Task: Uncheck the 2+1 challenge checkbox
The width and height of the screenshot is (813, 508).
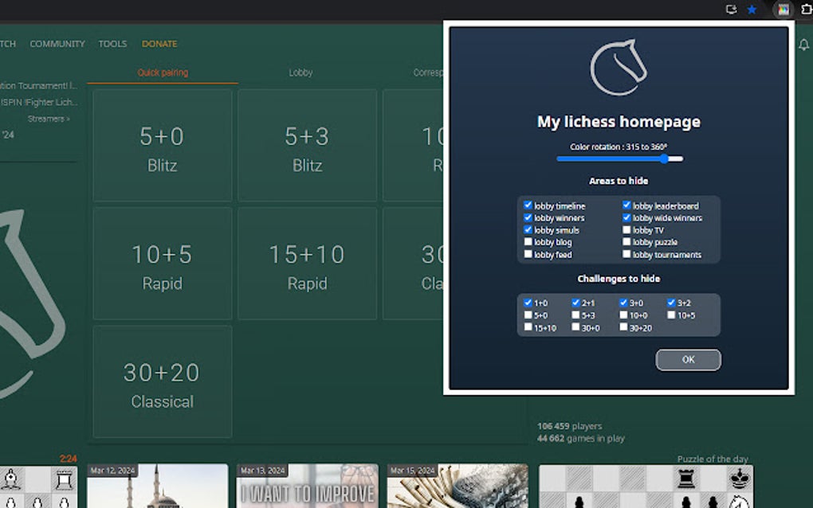Action: [575, 303]
